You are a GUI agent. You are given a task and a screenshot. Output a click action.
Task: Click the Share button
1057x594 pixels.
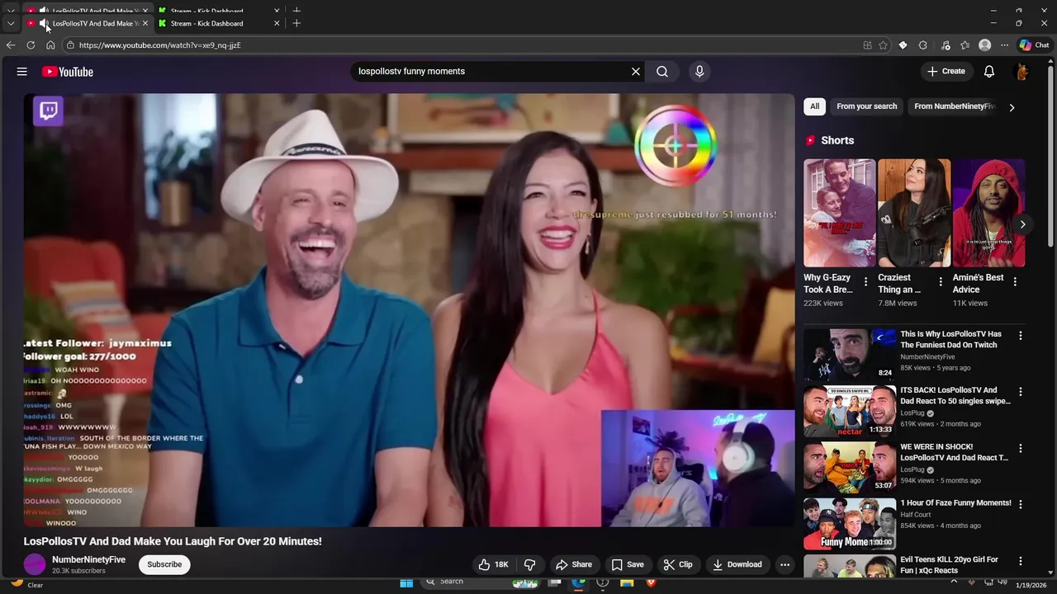[574, 564]
